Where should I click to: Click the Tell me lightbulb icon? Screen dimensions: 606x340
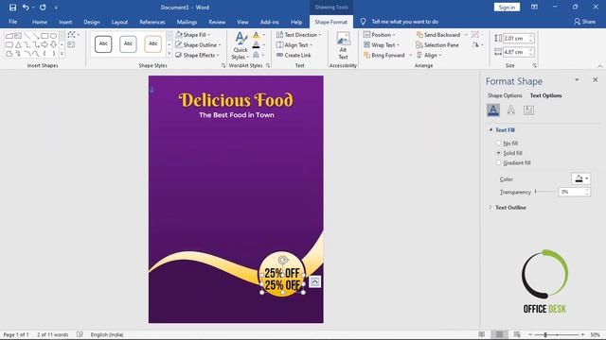363,22
